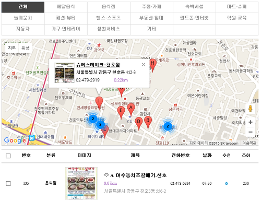Click map marker I
Image resolution: width=261 pixels, height=200 pixels.
tap(99, 103)
